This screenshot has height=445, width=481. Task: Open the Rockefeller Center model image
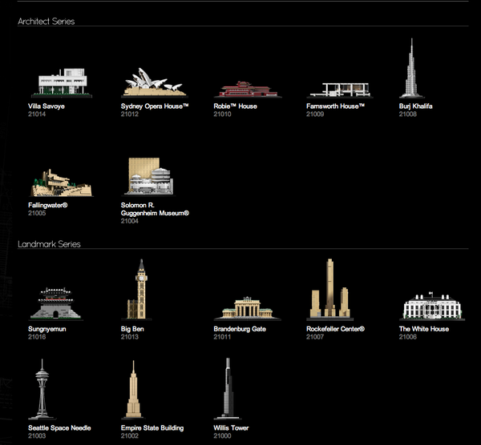tap(329, 289)
